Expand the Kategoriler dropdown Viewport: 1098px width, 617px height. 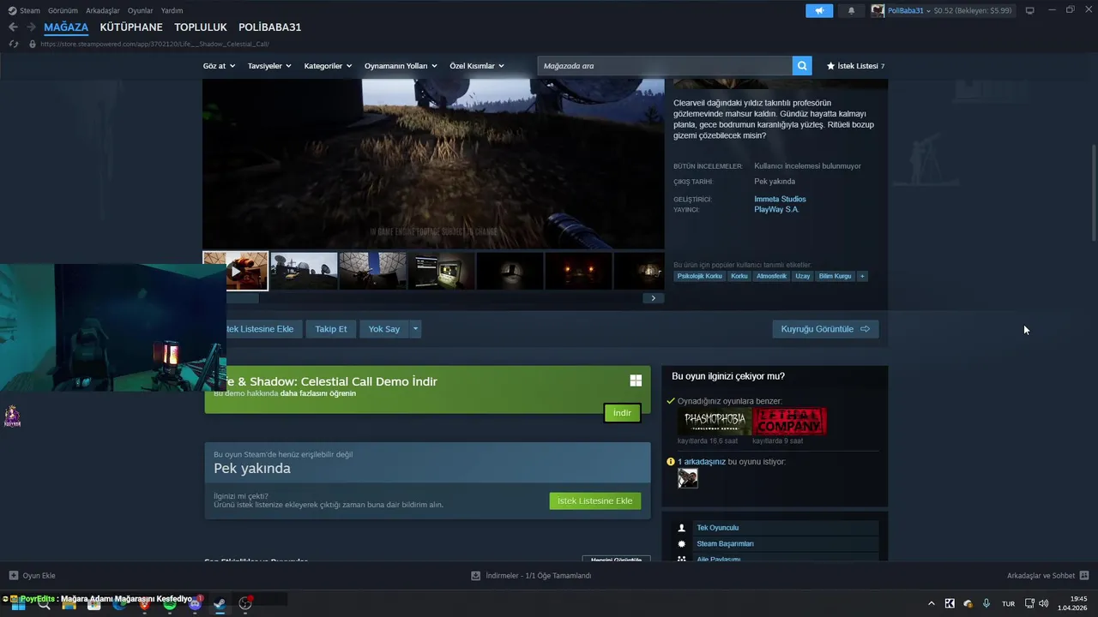point(328,66)
